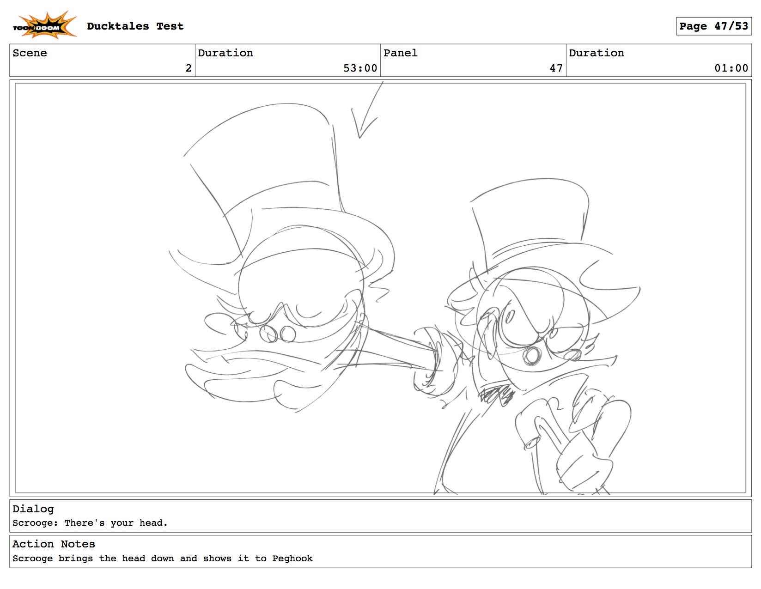Click the Action Notes heading
The image size is (761, 589).
(x=54, y=544)
